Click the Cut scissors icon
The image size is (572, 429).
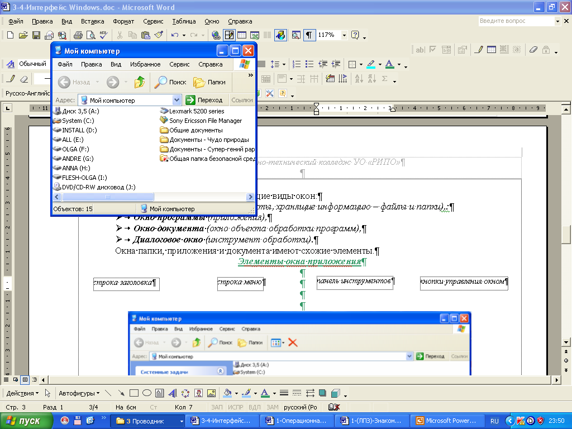(x=120, y=35)
